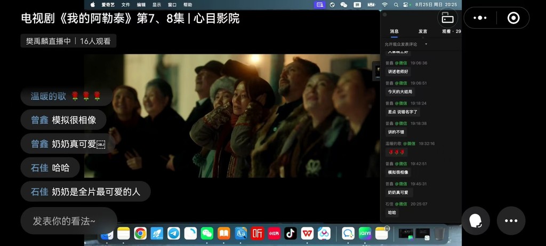Open the mini-program more options (three dots)
The height and width of the screenshot is (246, 546).
[x=480, y=18]
